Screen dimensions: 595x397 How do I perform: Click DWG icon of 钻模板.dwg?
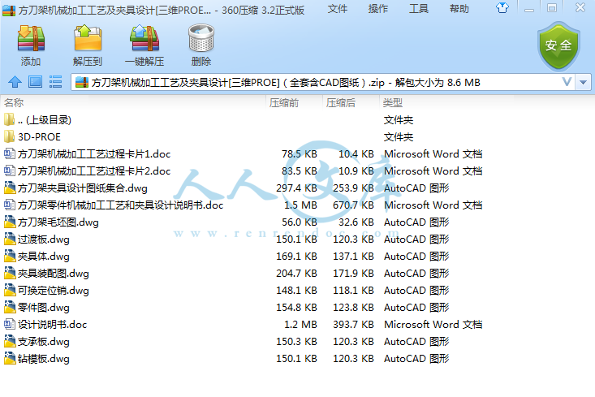(10, 358)
